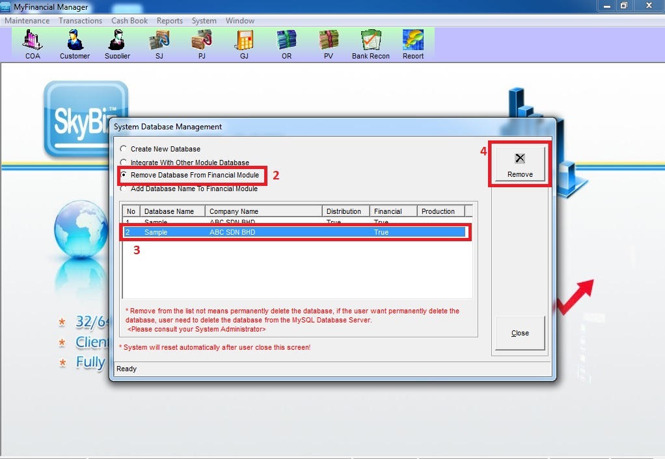The height and width of the screenshot is (459, 665).
Task: Expand the Reports menu
Action: [x=170, y=21]
